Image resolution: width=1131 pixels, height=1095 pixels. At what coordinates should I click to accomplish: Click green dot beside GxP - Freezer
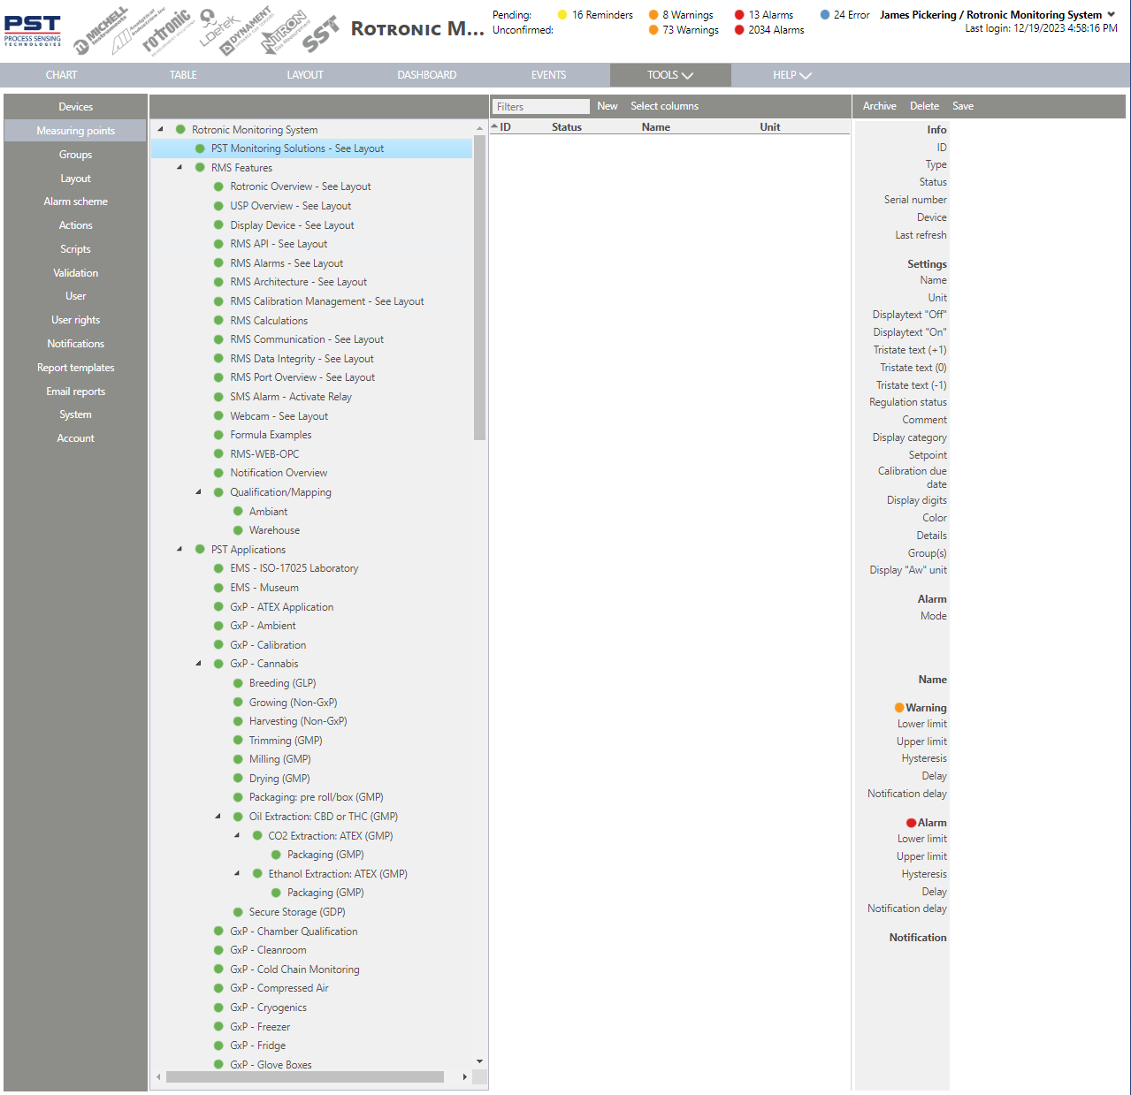[x=218, y=1026]
